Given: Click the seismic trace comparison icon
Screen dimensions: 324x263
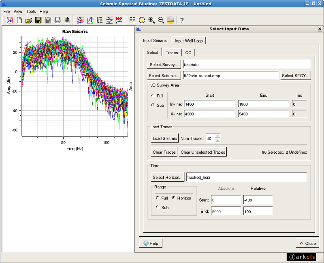Looking at the screenshot, I should (119, 20).
